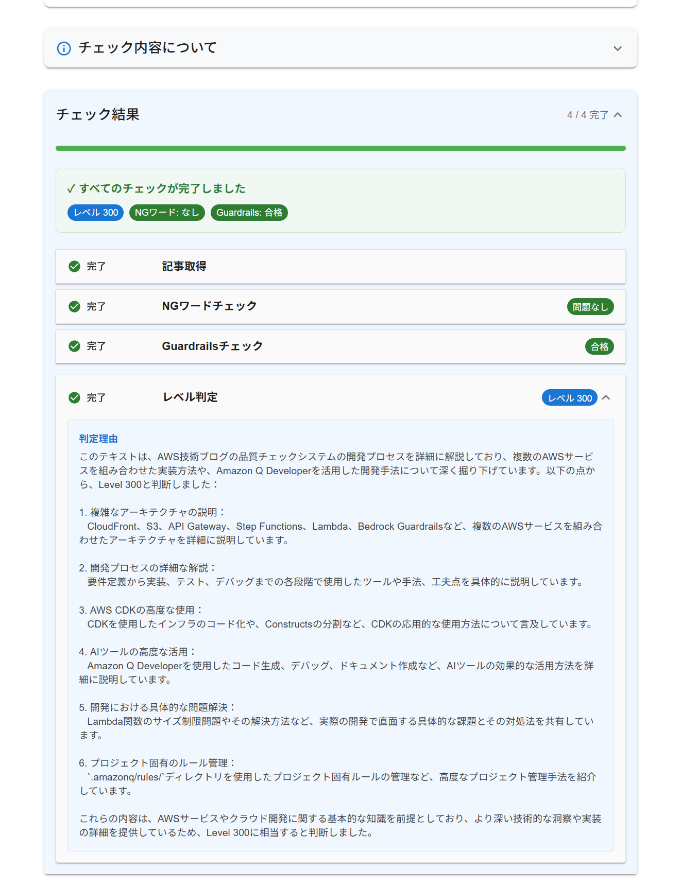Click the 3. AWS CDKの高度な使用 line

click(141, 610)
